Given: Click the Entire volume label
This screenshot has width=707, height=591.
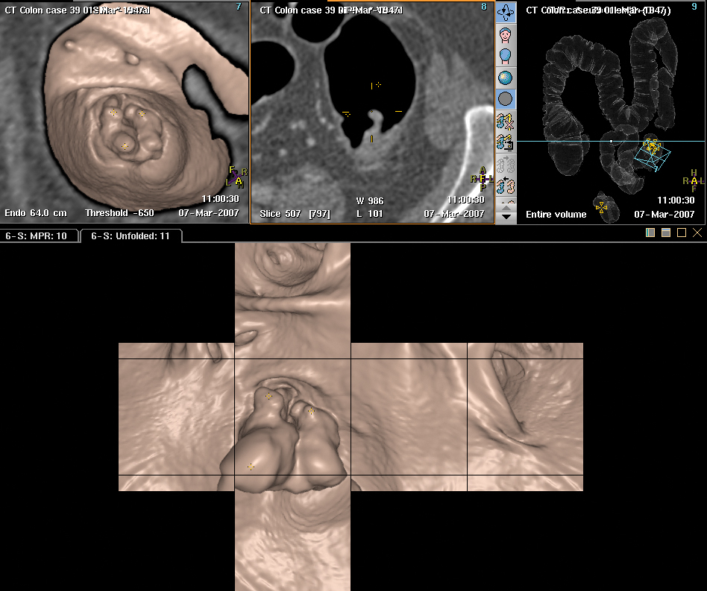Looking at the screenshot, I should click(556, 215).
